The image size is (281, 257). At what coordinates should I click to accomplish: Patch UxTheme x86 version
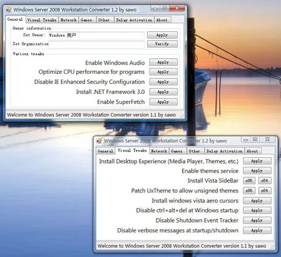(249, 191)
